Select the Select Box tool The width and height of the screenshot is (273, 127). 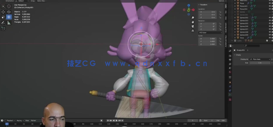click(3, 6)
